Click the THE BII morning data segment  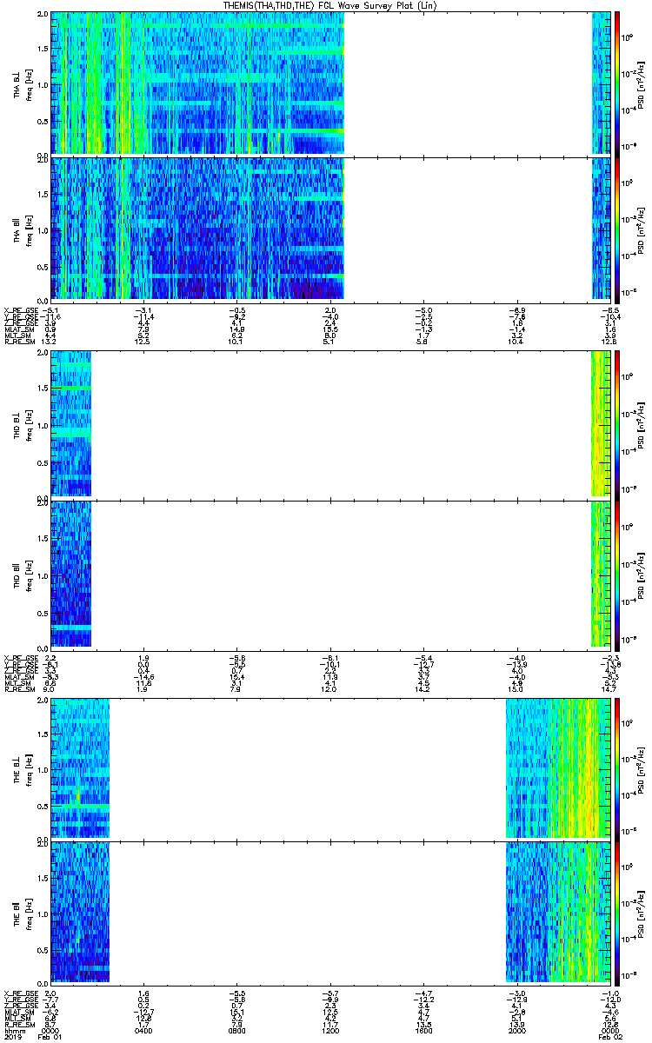(80, 912)
